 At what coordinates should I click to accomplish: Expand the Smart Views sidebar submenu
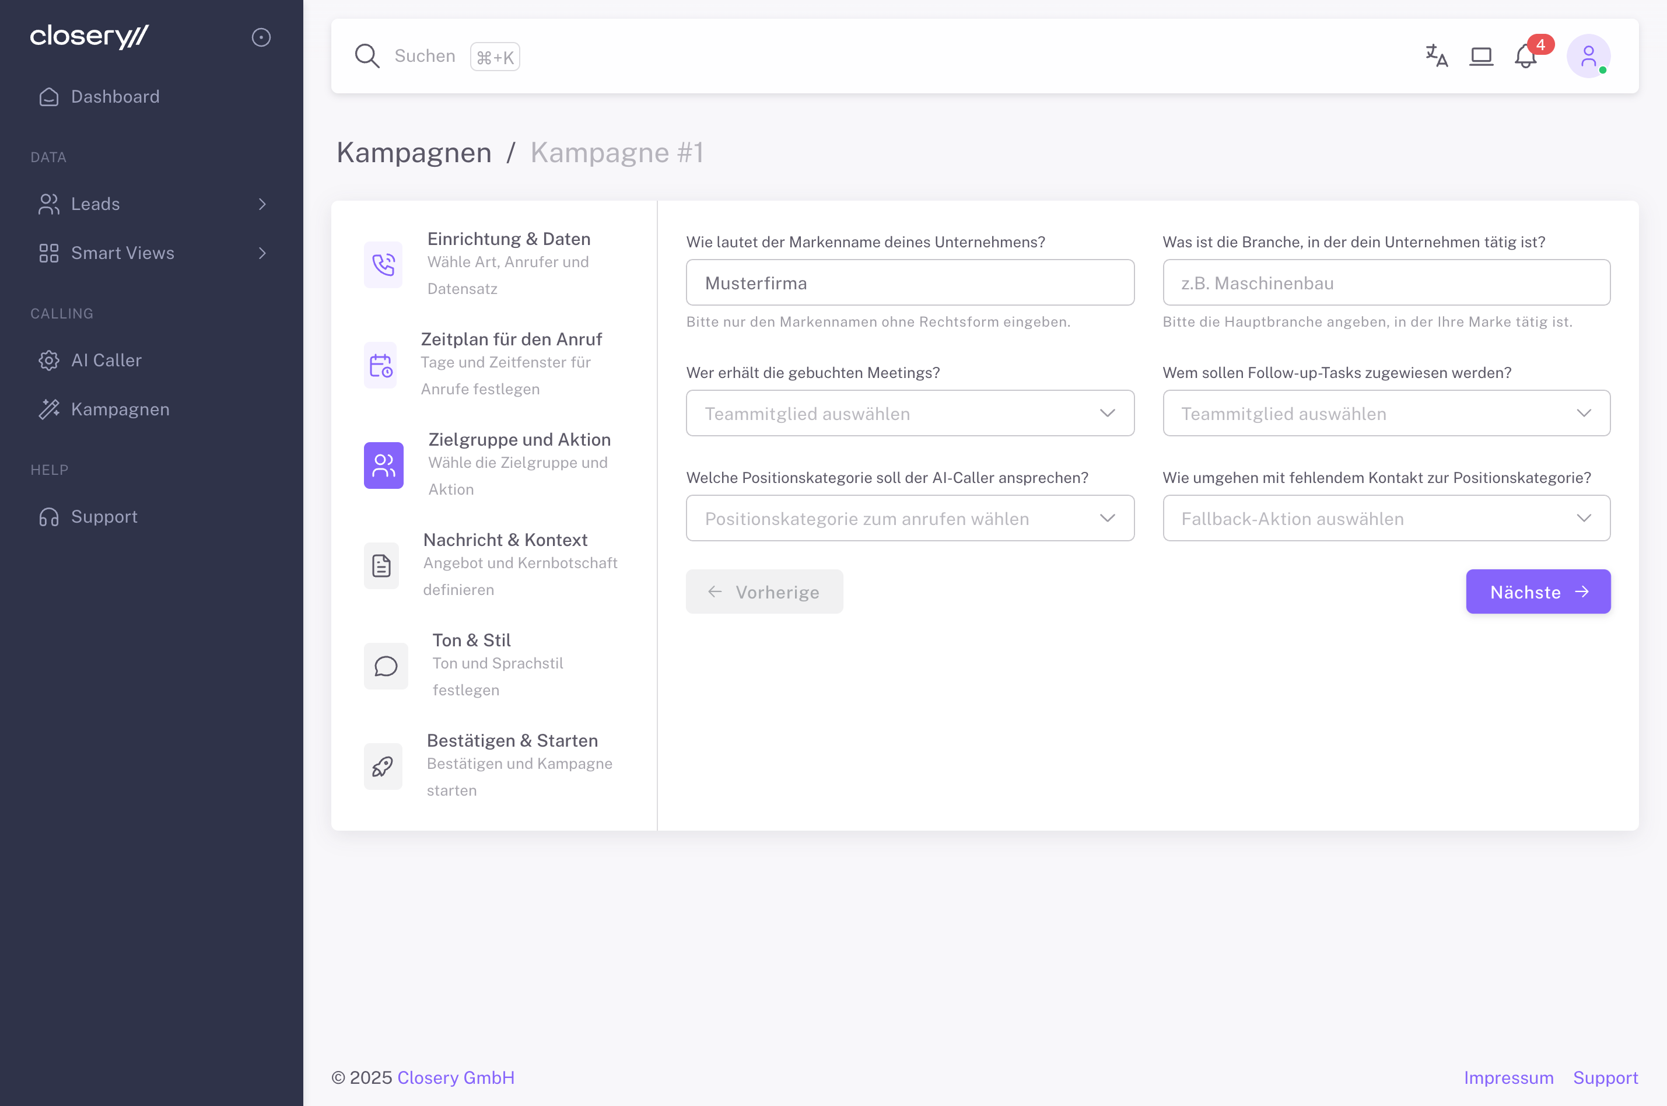click(262, 253)
